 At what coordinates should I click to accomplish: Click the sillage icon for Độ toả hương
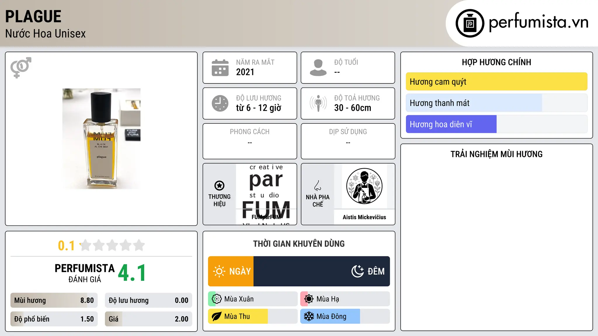[318, 103]
